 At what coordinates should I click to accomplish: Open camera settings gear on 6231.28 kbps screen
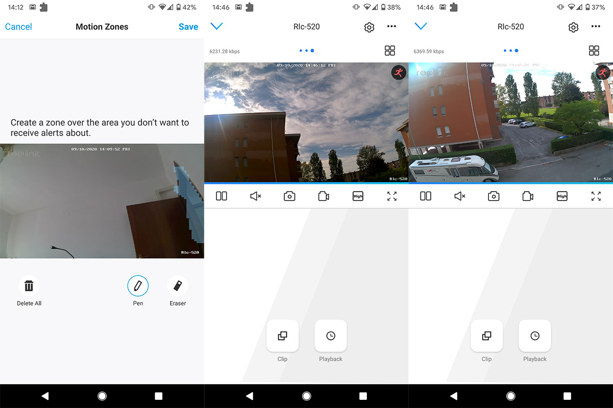click(369, 27)
